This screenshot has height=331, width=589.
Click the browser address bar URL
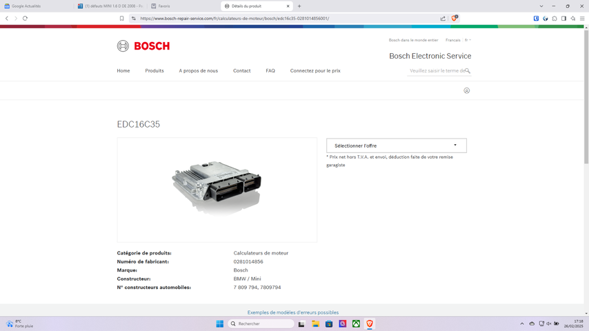click(x=234, y=18)
